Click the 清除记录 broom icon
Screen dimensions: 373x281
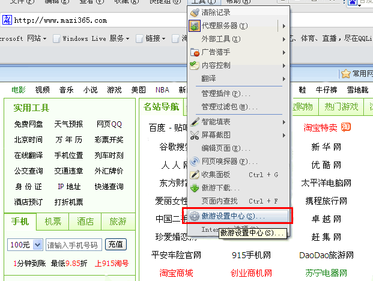pos(195,13)
